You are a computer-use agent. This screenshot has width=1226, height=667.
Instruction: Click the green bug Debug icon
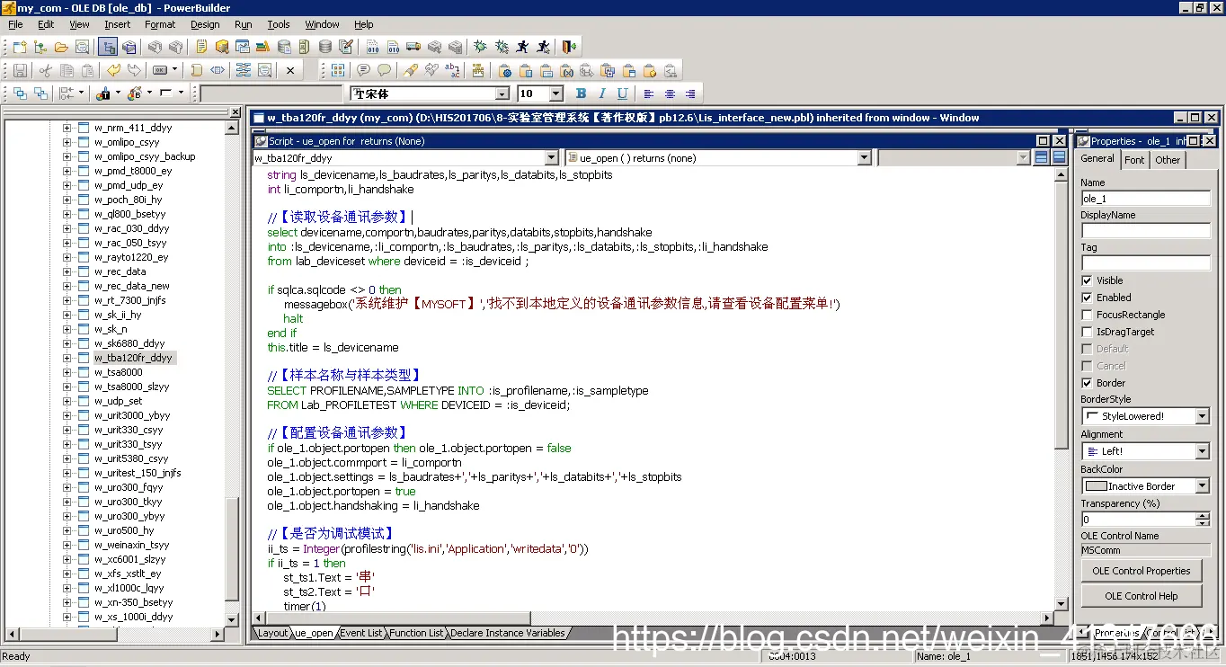click(481, 47)
